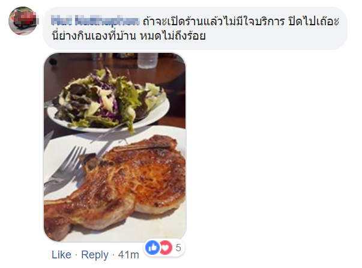Open the 41m timestamp permalink
Image resolution: width=362 pixels, height=268 pixels.
(x=128, y=255)
